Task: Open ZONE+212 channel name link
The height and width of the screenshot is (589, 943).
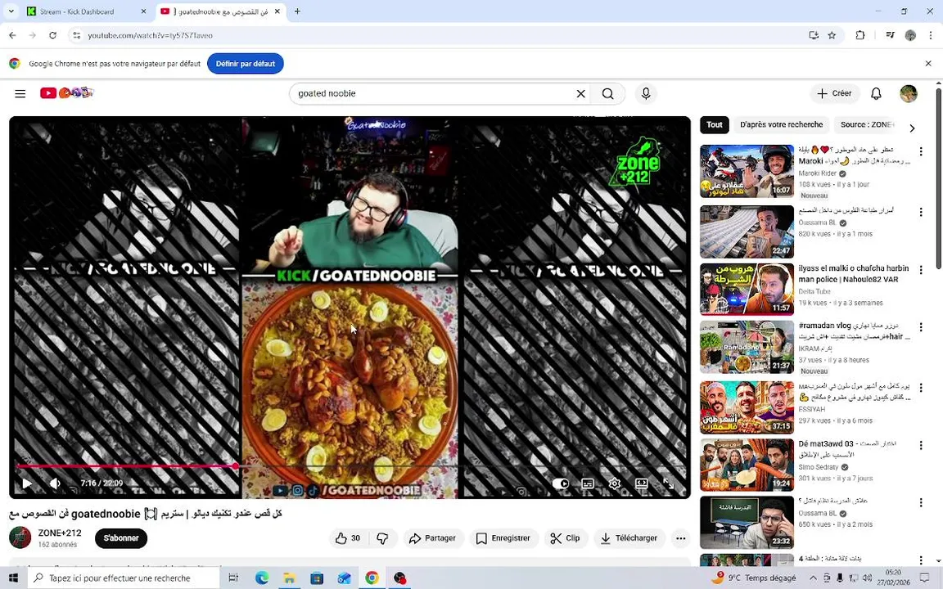Action: (x=60, y=533)
